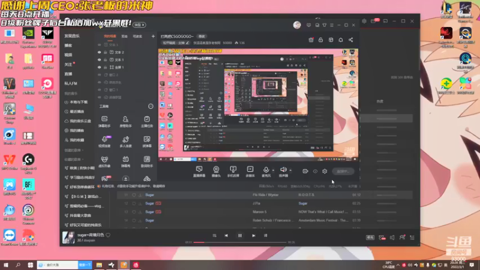Add a new scene with the plus button
Image resolution: width=480 pixels, height=270 pixels.
153,37
